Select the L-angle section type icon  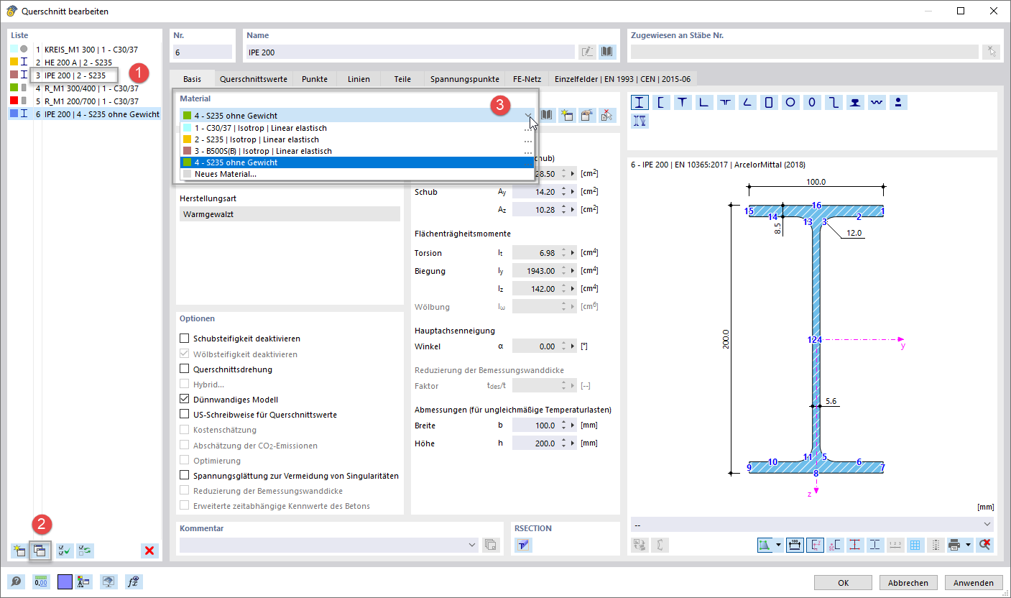click(703, 102)
